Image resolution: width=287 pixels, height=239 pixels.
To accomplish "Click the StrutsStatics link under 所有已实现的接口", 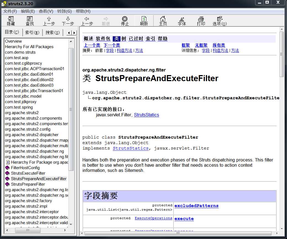I will [x=146, y=115].
